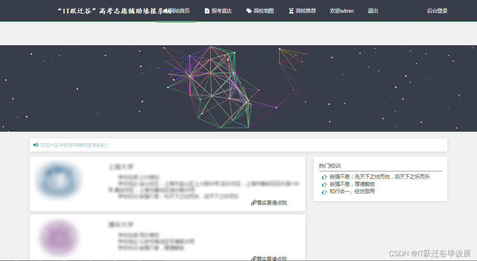This screenshot has height=261, width=477.
Task: Open the 清华大学 logo thumbnail
Action: [x=59, y=238]
